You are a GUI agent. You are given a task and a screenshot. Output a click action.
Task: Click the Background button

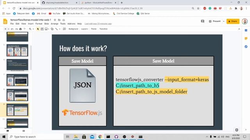pyautogui.click(x=73, y=29)
